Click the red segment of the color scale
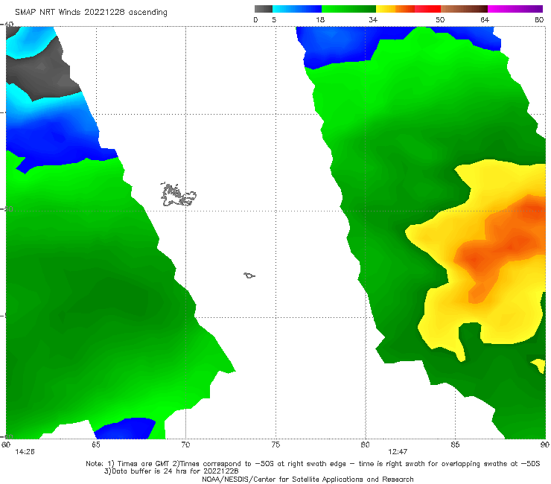This screenshot has width=551, height=484. [x=427, y=9]
